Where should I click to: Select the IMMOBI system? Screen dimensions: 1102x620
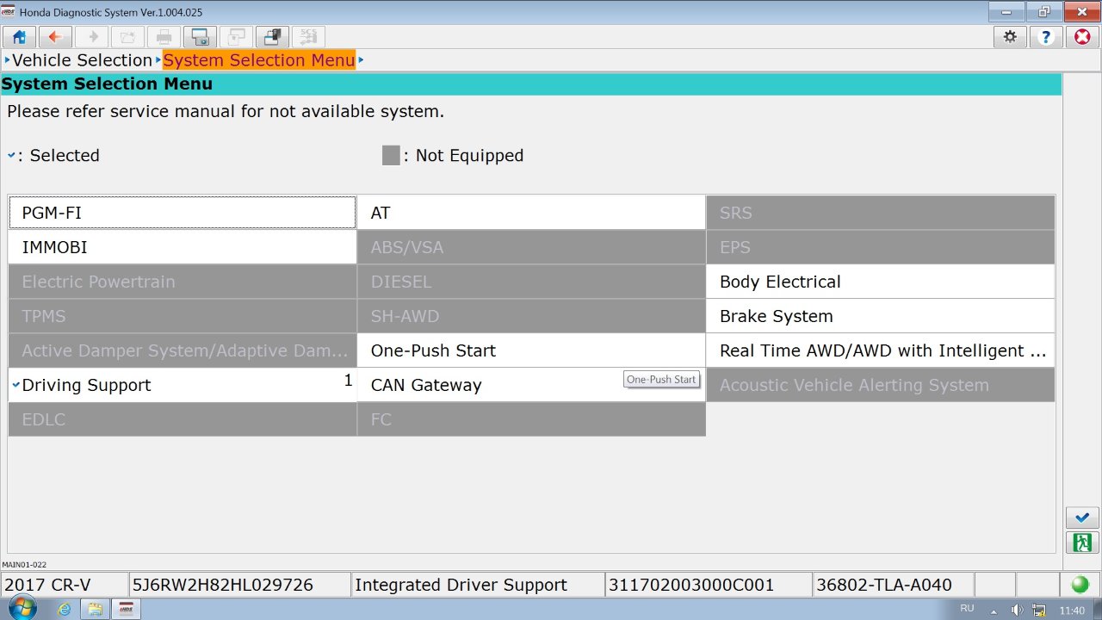(182, 247)
